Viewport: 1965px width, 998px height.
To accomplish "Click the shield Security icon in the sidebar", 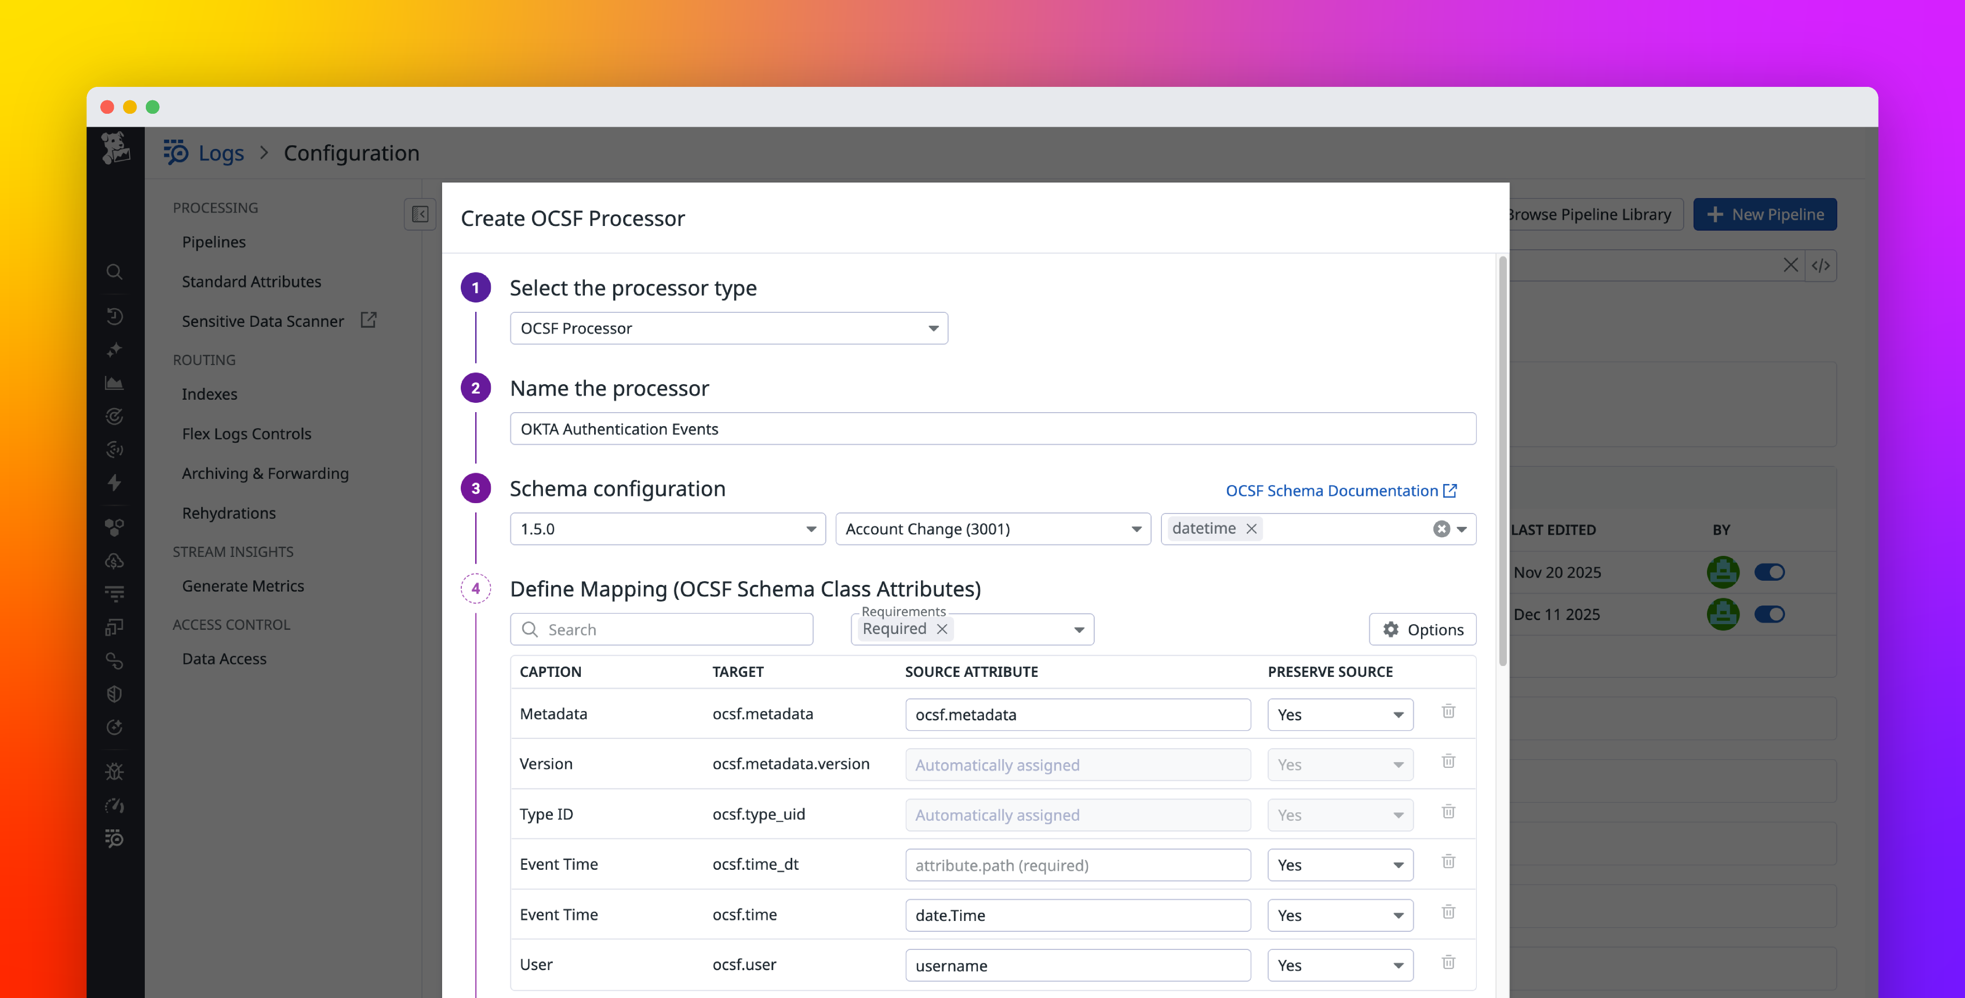I will tap(114, 693).
